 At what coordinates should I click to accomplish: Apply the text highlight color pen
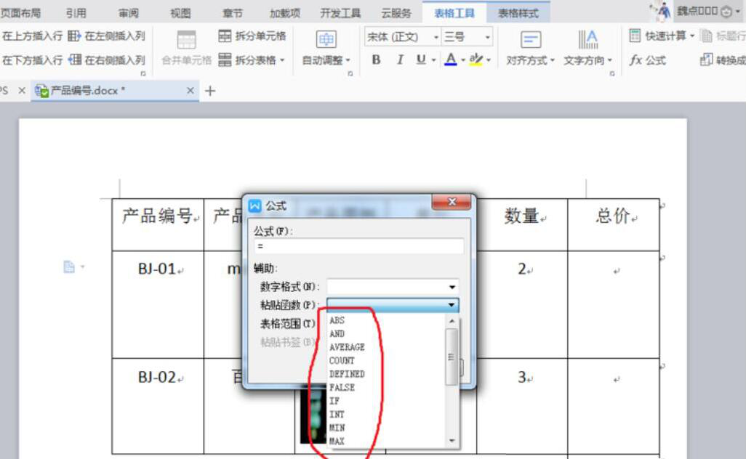tap(476, 60)
